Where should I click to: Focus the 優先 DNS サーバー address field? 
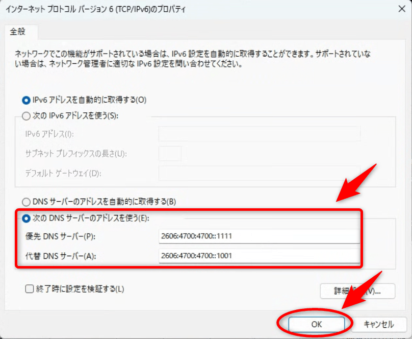point(259,236)
